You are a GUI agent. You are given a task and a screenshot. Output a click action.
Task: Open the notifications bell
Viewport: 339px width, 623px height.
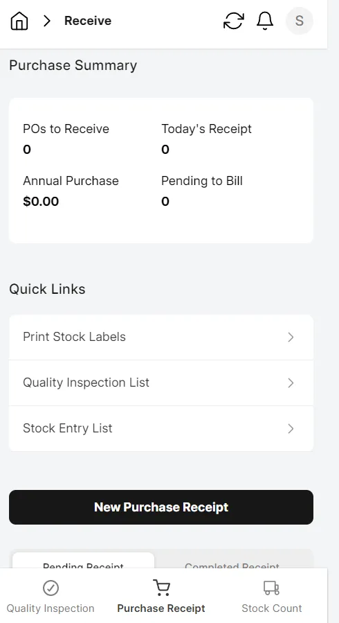265,21
